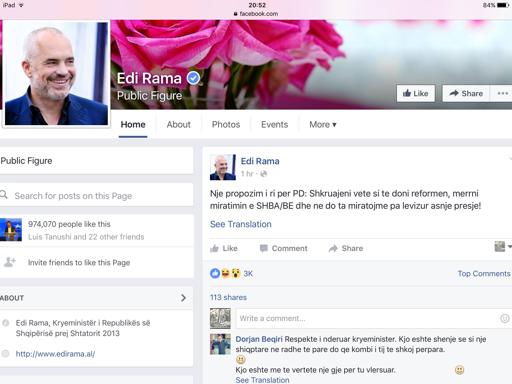Click See Translation under the post
The image size is (512, 384).
coord(241,224)
